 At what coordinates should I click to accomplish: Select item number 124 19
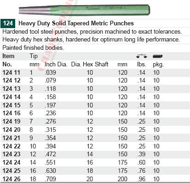tap(12, 121)
